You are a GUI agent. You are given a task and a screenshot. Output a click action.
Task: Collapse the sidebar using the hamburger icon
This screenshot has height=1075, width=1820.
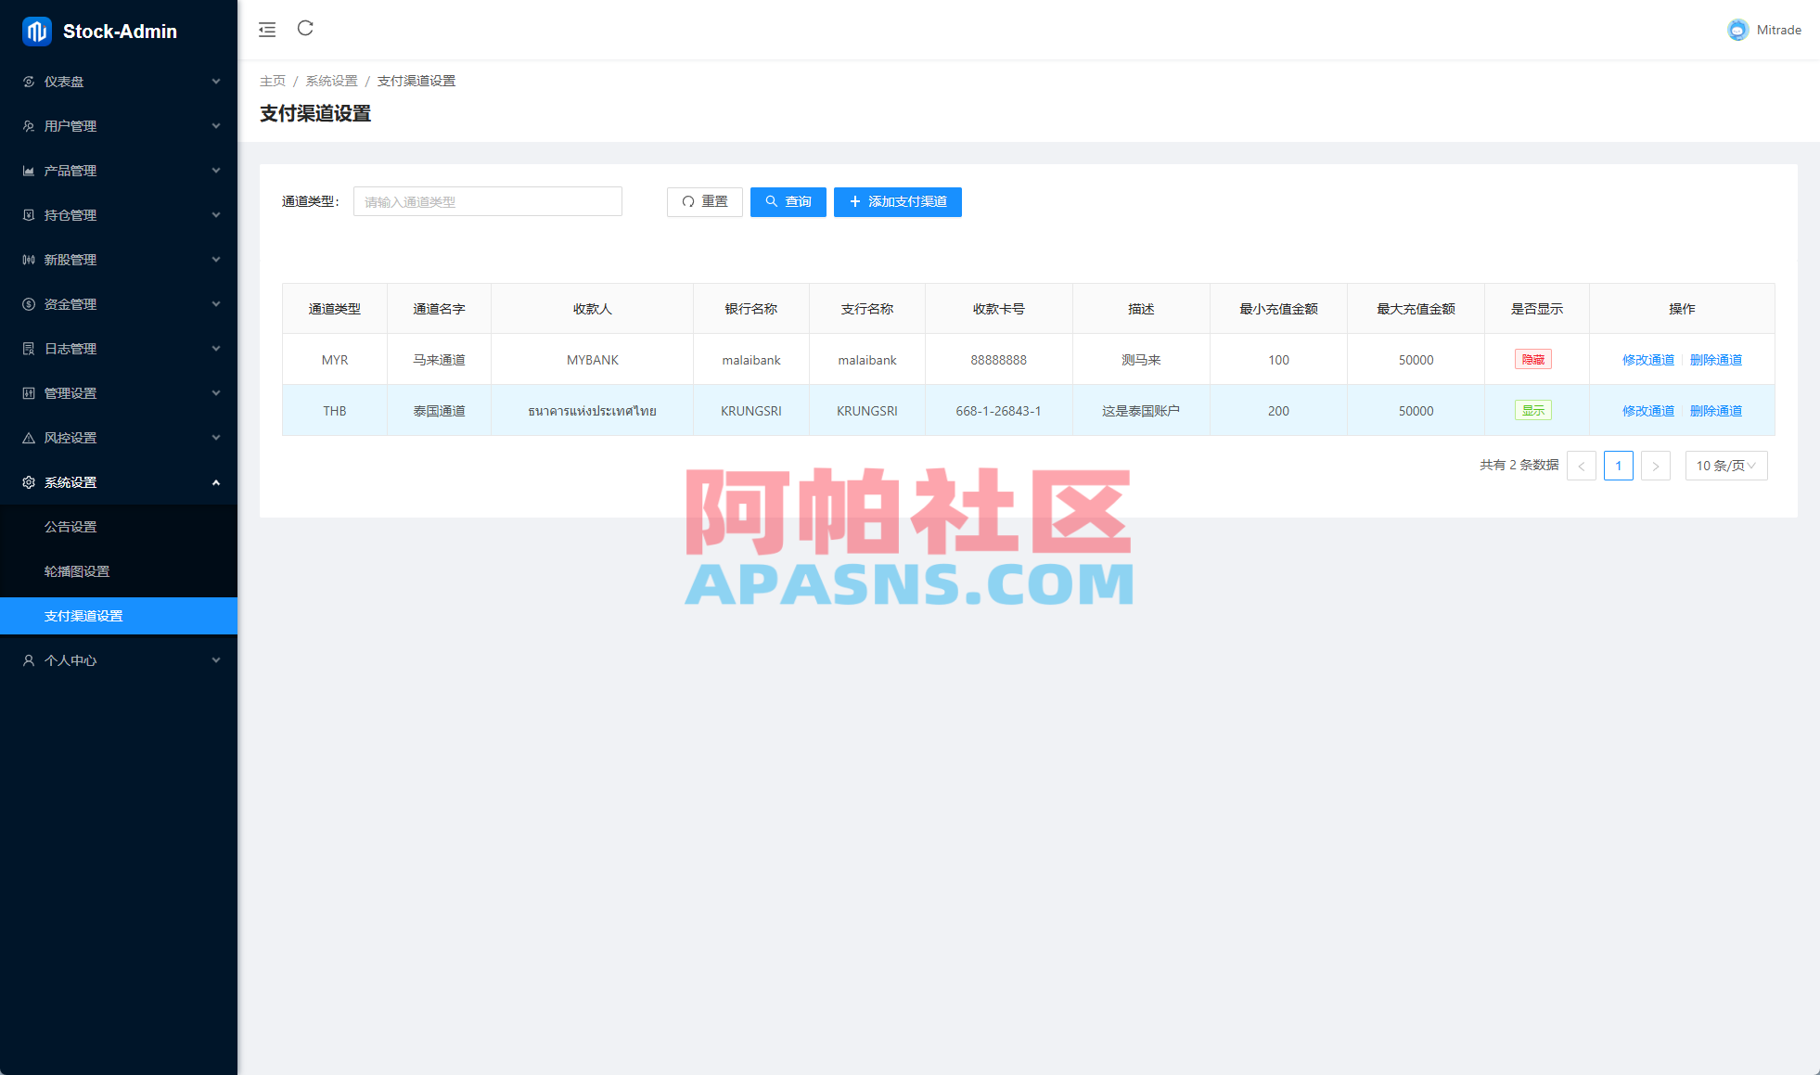(x=267, y=29)
